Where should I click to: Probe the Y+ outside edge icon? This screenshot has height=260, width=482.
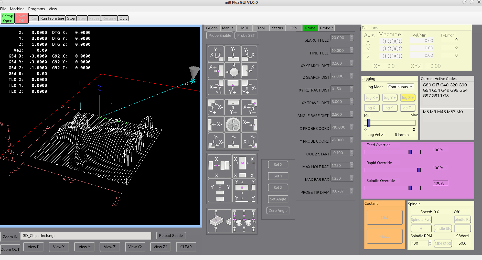233,87
